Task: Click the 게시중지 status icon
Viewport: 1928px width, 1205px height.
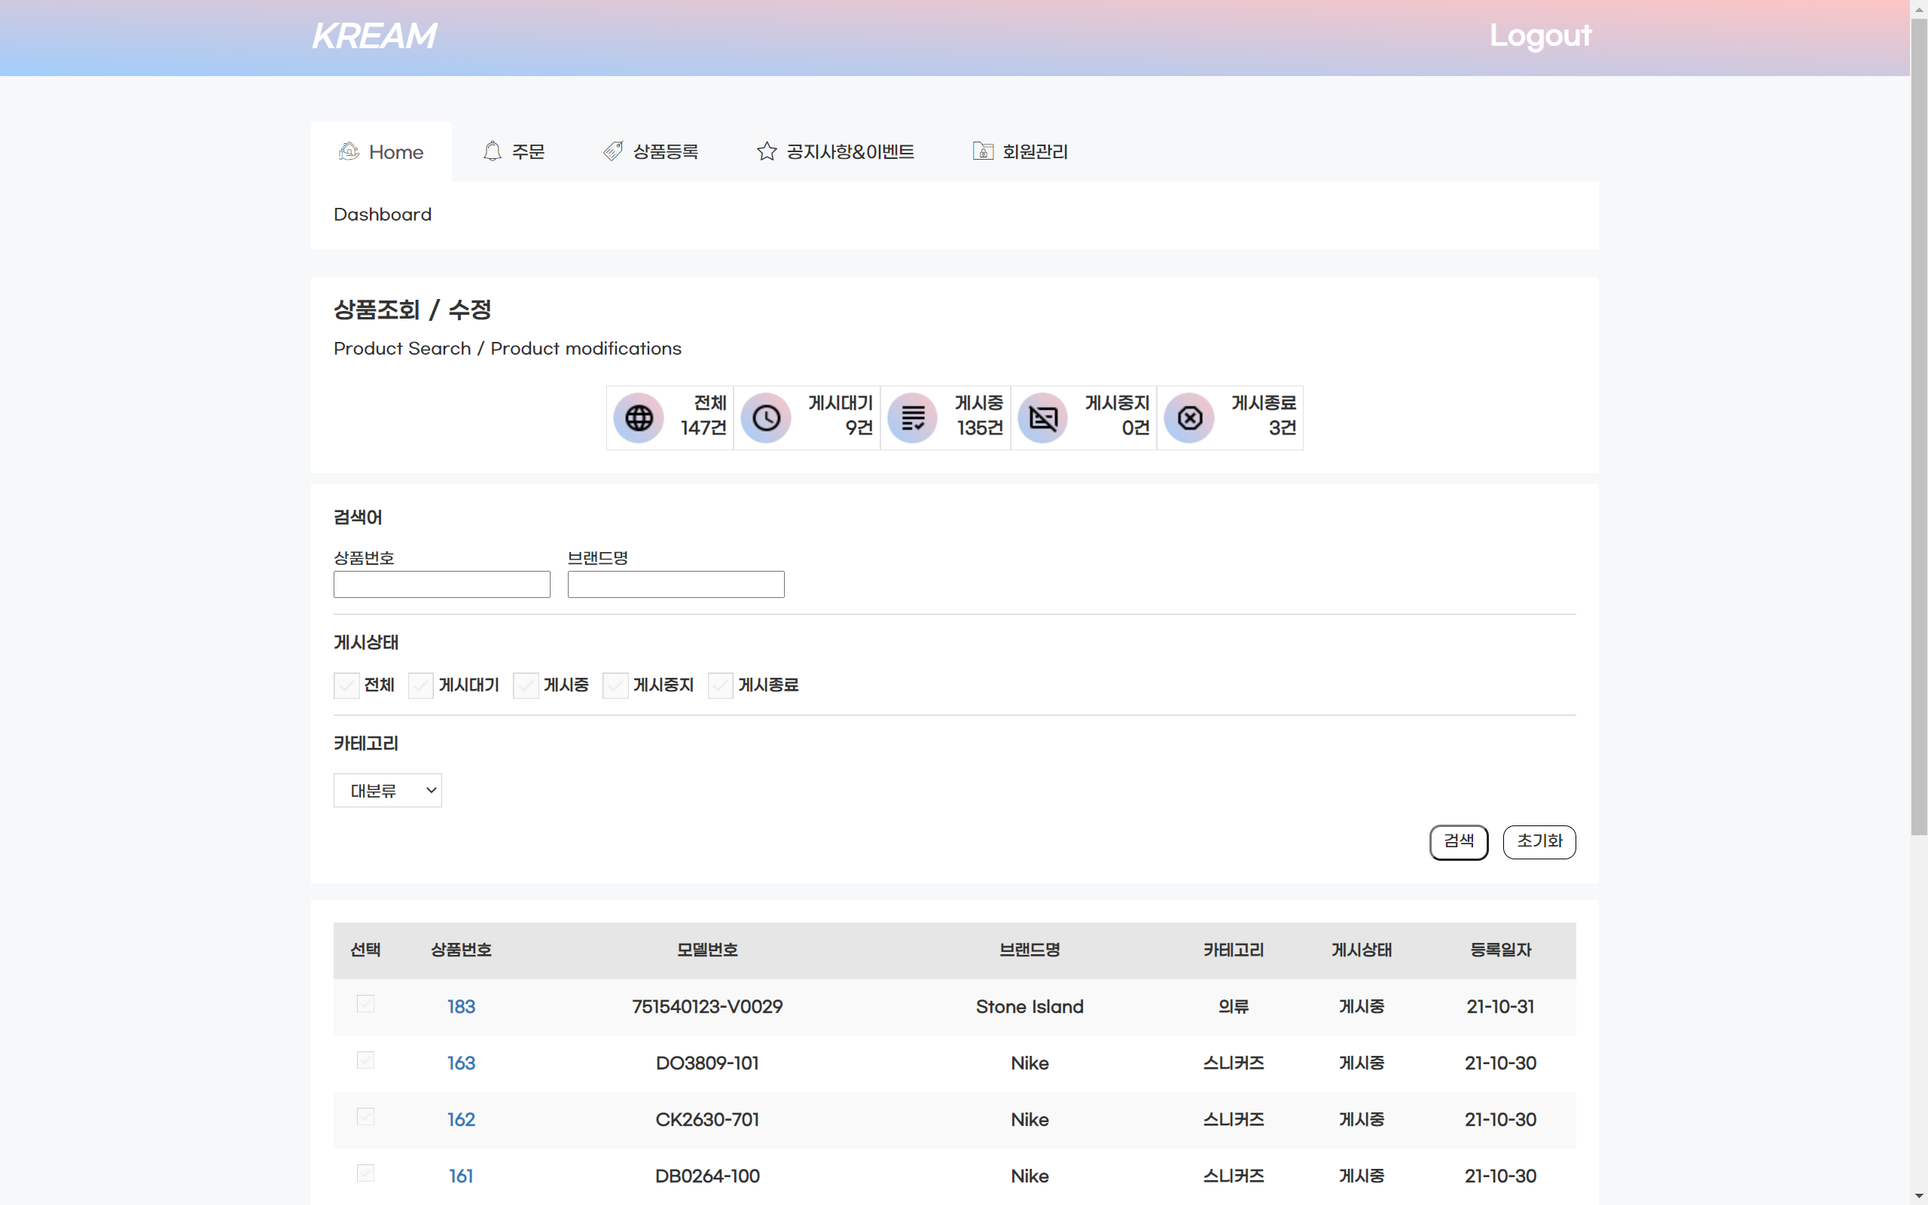Action: [x=1043, y=416]
